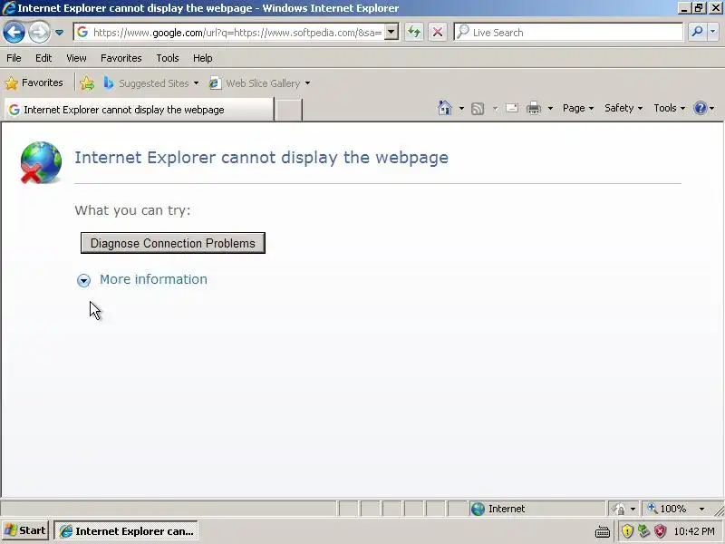Click Diagnose Connection Problems button
This screenshot has height=544, width=725.
point(173,243)
